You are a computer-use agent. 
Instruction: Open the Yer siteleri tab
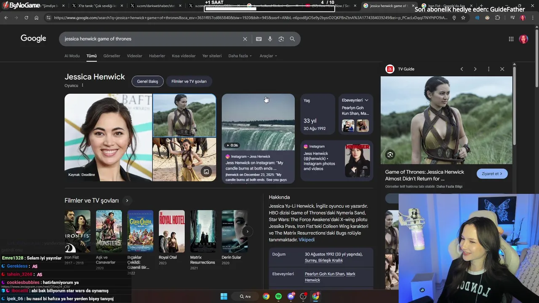point(212,56)
